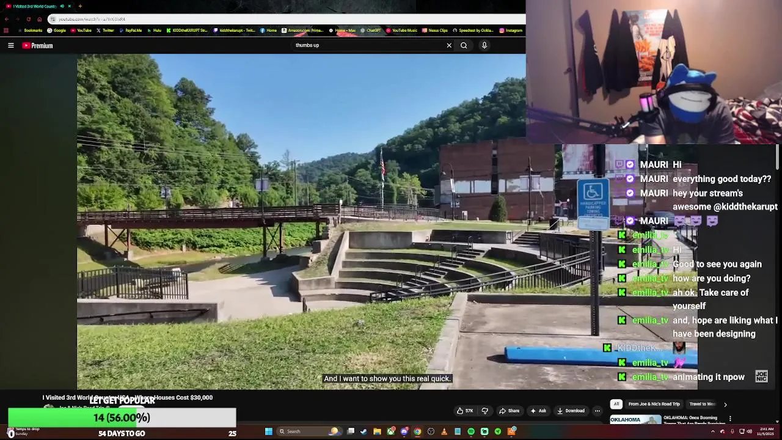
Task: Open a new browser tab with plus
Action: click(80, 6)
